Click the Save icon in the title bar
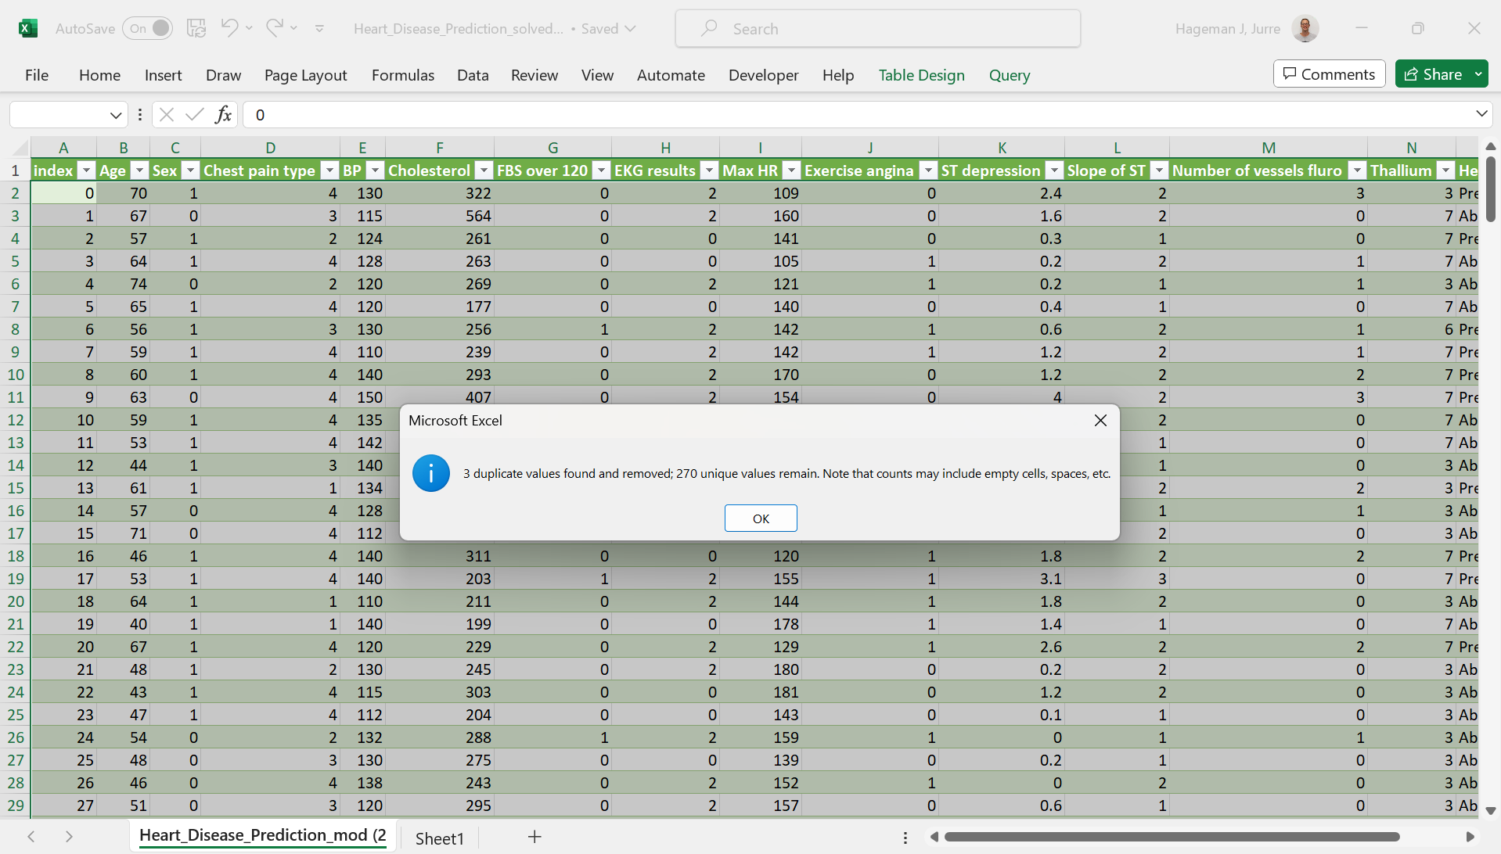Viewport: 1501px width, 854px height. coord(196,29)
